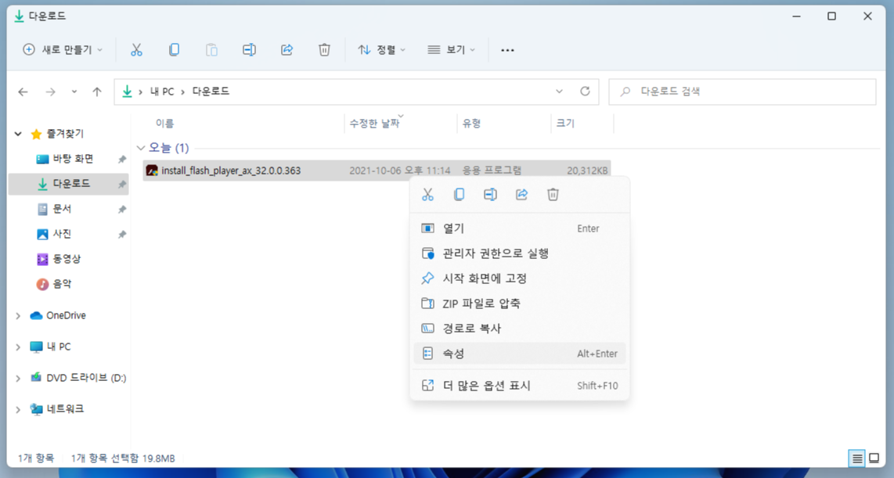The image size is (894, 478).
Task: Expand the 내 PC tree node
Action: pyautogui.click(x=18, y=347)
